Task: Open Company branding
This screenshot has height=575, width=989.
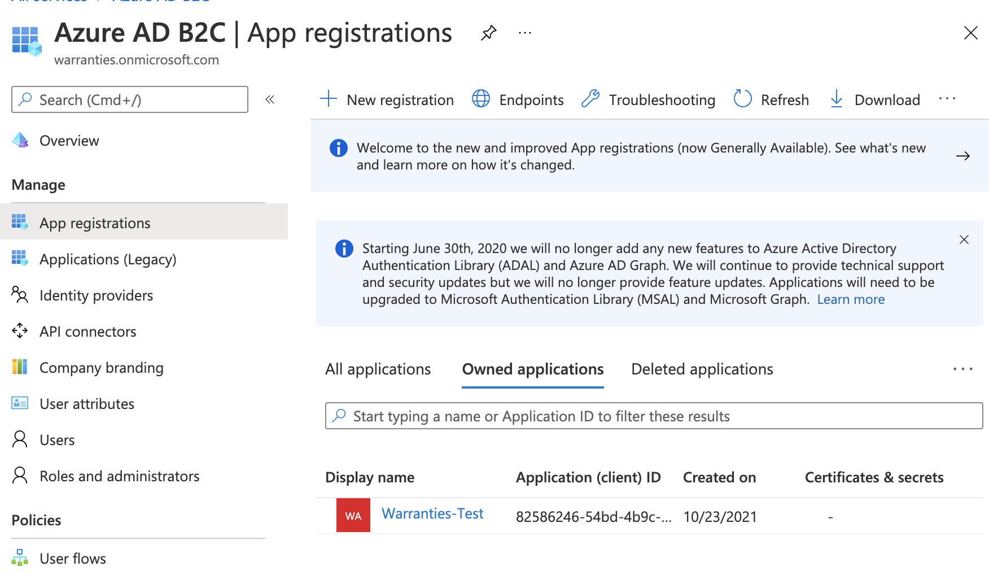Action: coord(102,368)
